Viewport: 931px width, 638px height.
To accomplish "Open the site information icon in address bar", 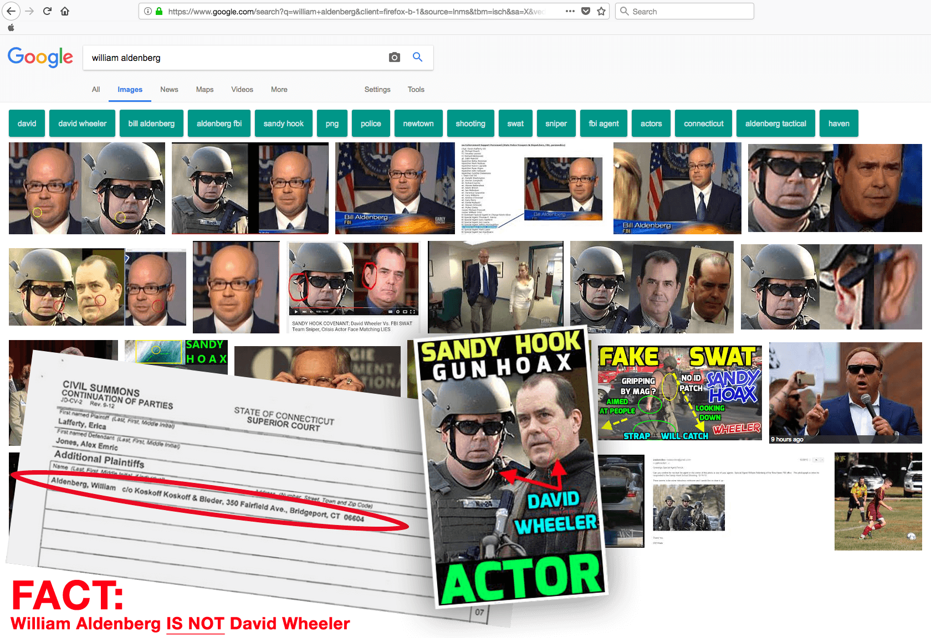I will tap(148, 11).
